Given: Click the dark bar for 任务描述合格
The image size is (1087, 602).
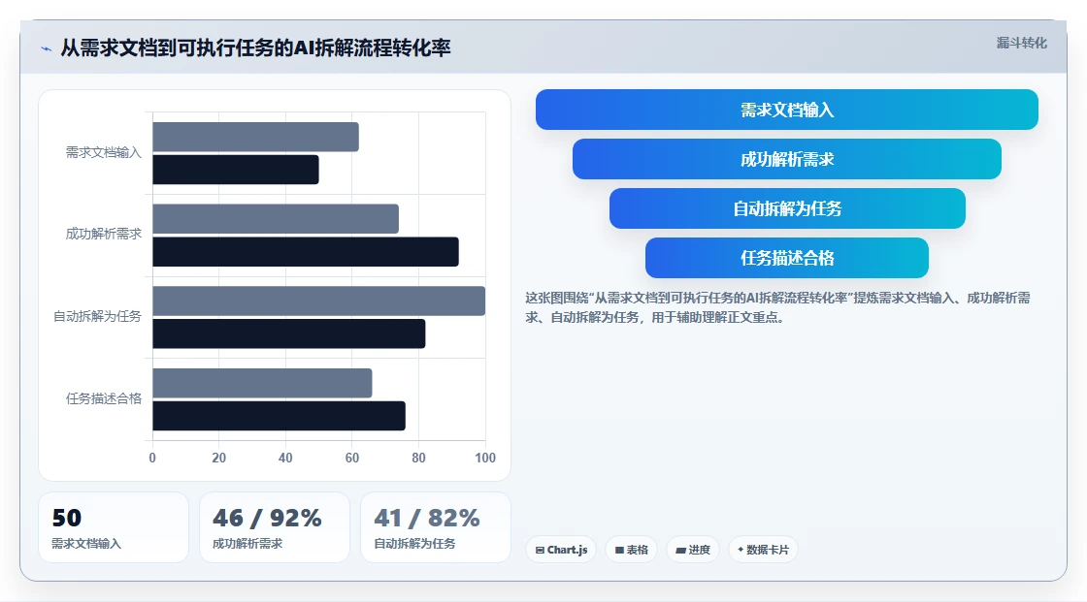Looking at the screenshot, I should pyautogui.click(x=280, y=416).
